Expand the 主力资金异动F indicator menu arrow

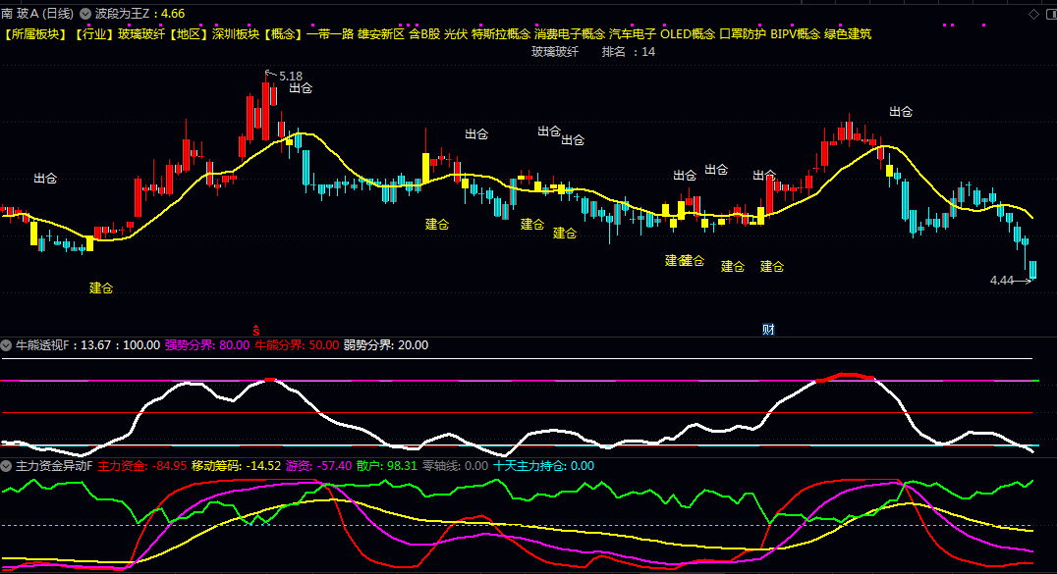[x=6, y=465]
